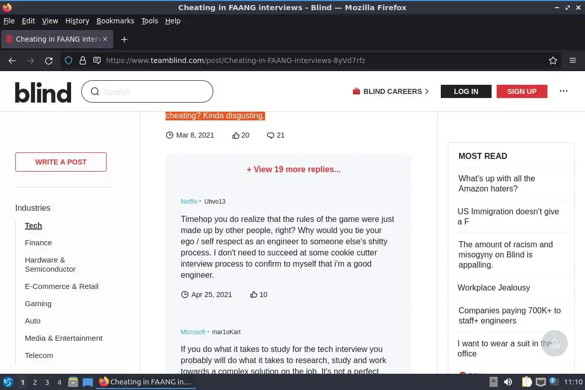Image resolution: width=585 pixels, height=390 pixels.
Task: Select Media & Entertainment industry
Action: (63, 338)
